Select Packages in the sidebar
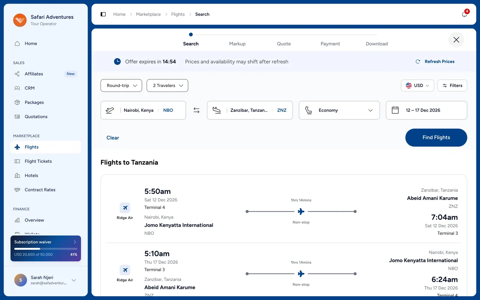Image resolution: width=480 pixels, height=300 pixels. point(46,102)
